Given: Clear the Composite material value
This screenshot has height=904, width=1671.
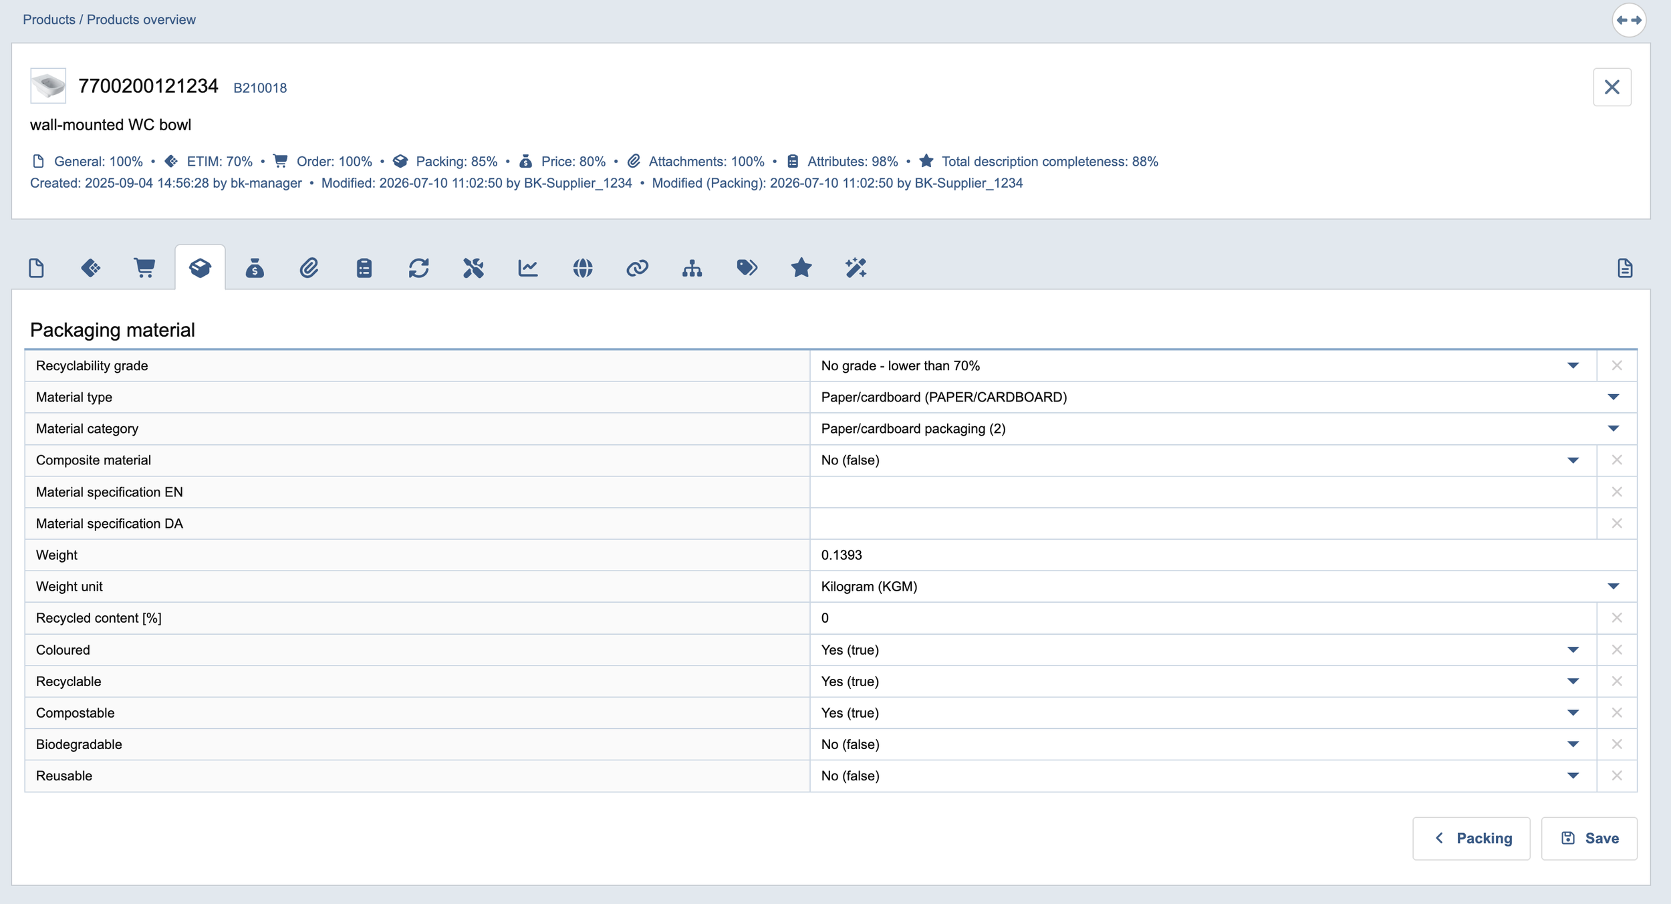Looking at the screenshot, I should pyautogui.click(x=1617, y=460).
